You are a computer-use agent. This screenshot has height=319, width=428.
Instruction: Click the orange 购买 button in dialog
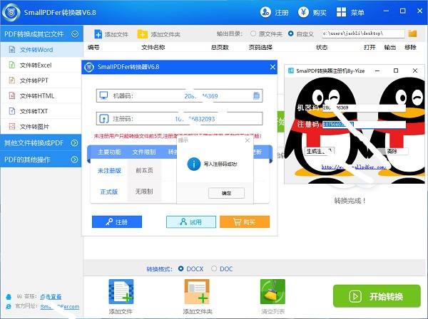(245, 221)
